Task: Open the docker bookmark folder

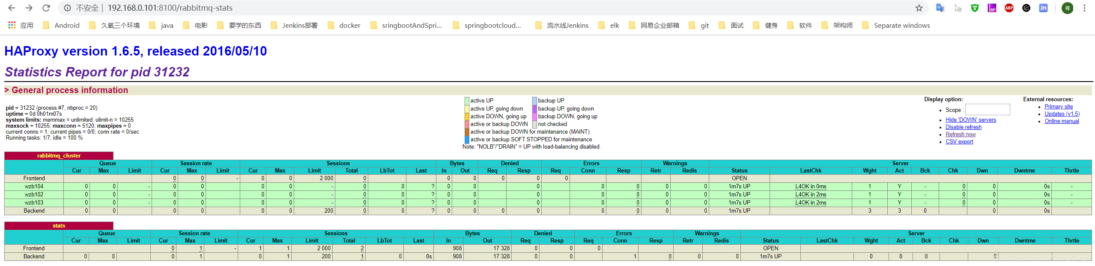Action: point(344,25)
